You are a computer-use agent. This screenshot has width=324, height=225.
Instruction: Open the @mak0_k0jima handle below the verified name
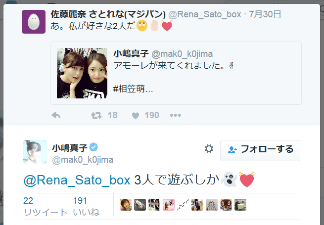83,159
